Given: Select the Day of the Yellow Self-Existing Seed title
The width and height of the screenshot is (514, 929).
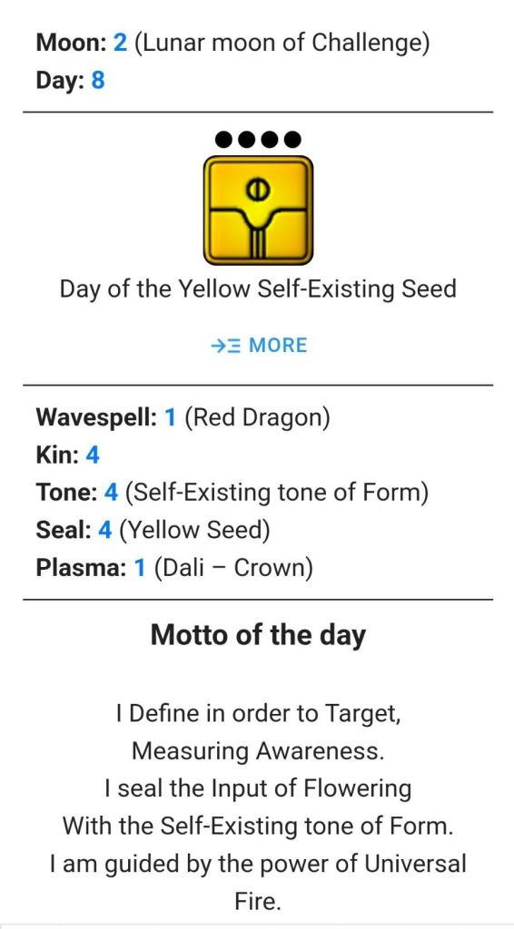Looking at the screenshot, I should click(258, 289).
